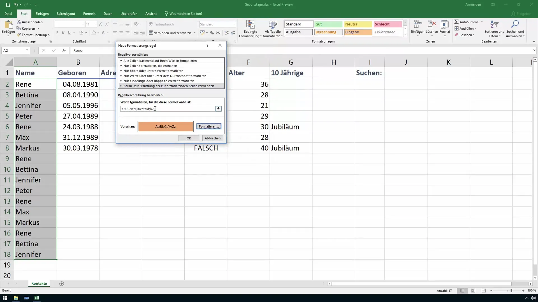Click AutoSumme sigma icon

pos(456,22)
